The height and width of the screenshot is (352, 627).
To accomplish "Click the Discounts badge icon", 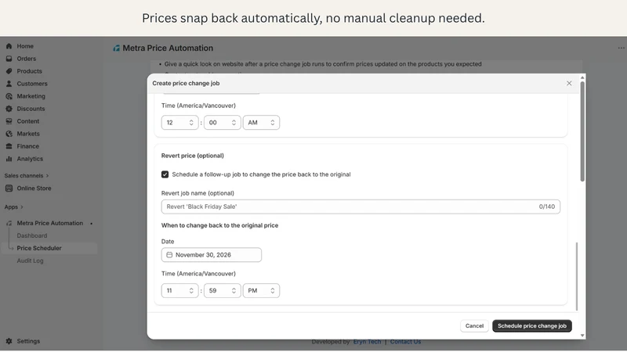I will 9,109.
